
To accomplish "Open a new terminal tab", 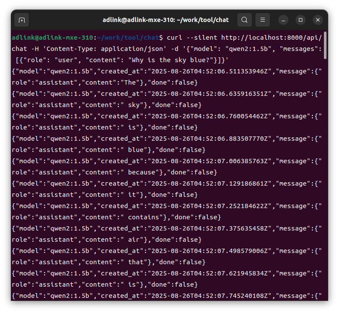I will tap(22, 20).
